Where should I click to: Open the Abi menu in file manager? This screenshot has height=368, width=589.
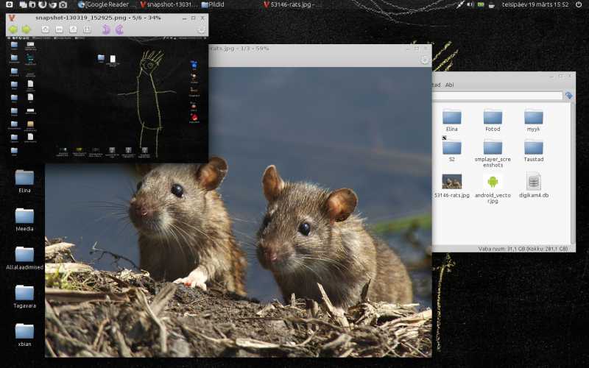click(449, 85)
